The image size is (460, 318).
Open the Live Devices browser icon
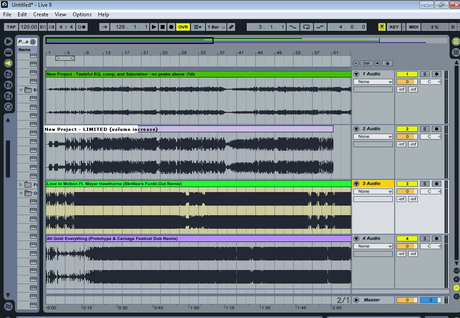(x=8, y=53)
